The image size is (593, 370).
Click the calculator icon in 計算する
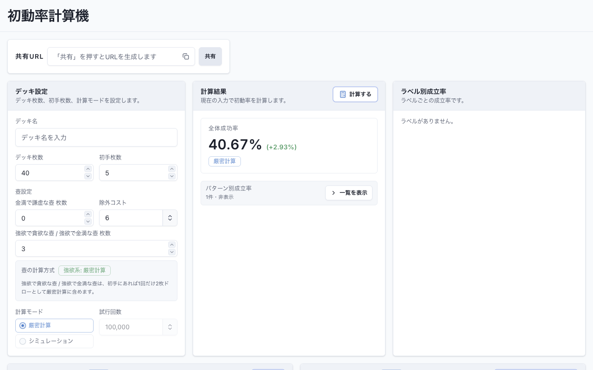tap(343, 94)
